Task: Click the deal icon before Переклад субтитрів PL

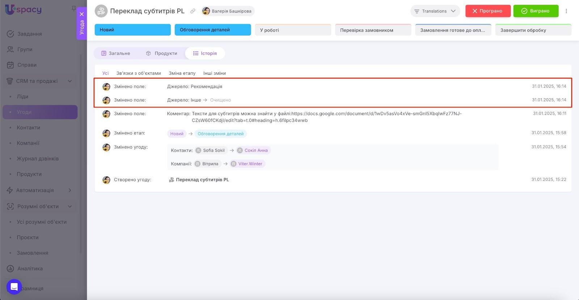Action: click(172, 180)
